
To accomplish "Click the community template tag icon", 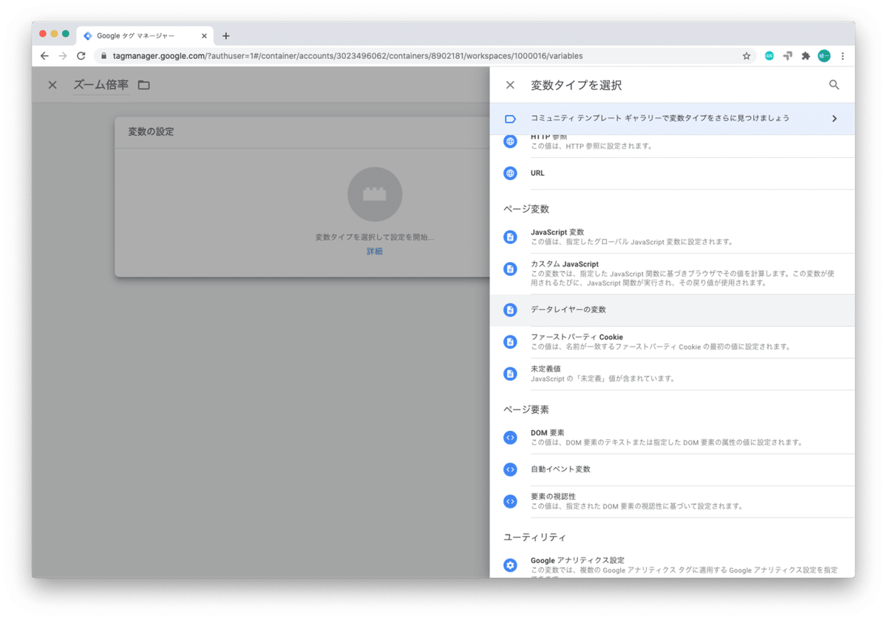I will (x=510, y=118).
